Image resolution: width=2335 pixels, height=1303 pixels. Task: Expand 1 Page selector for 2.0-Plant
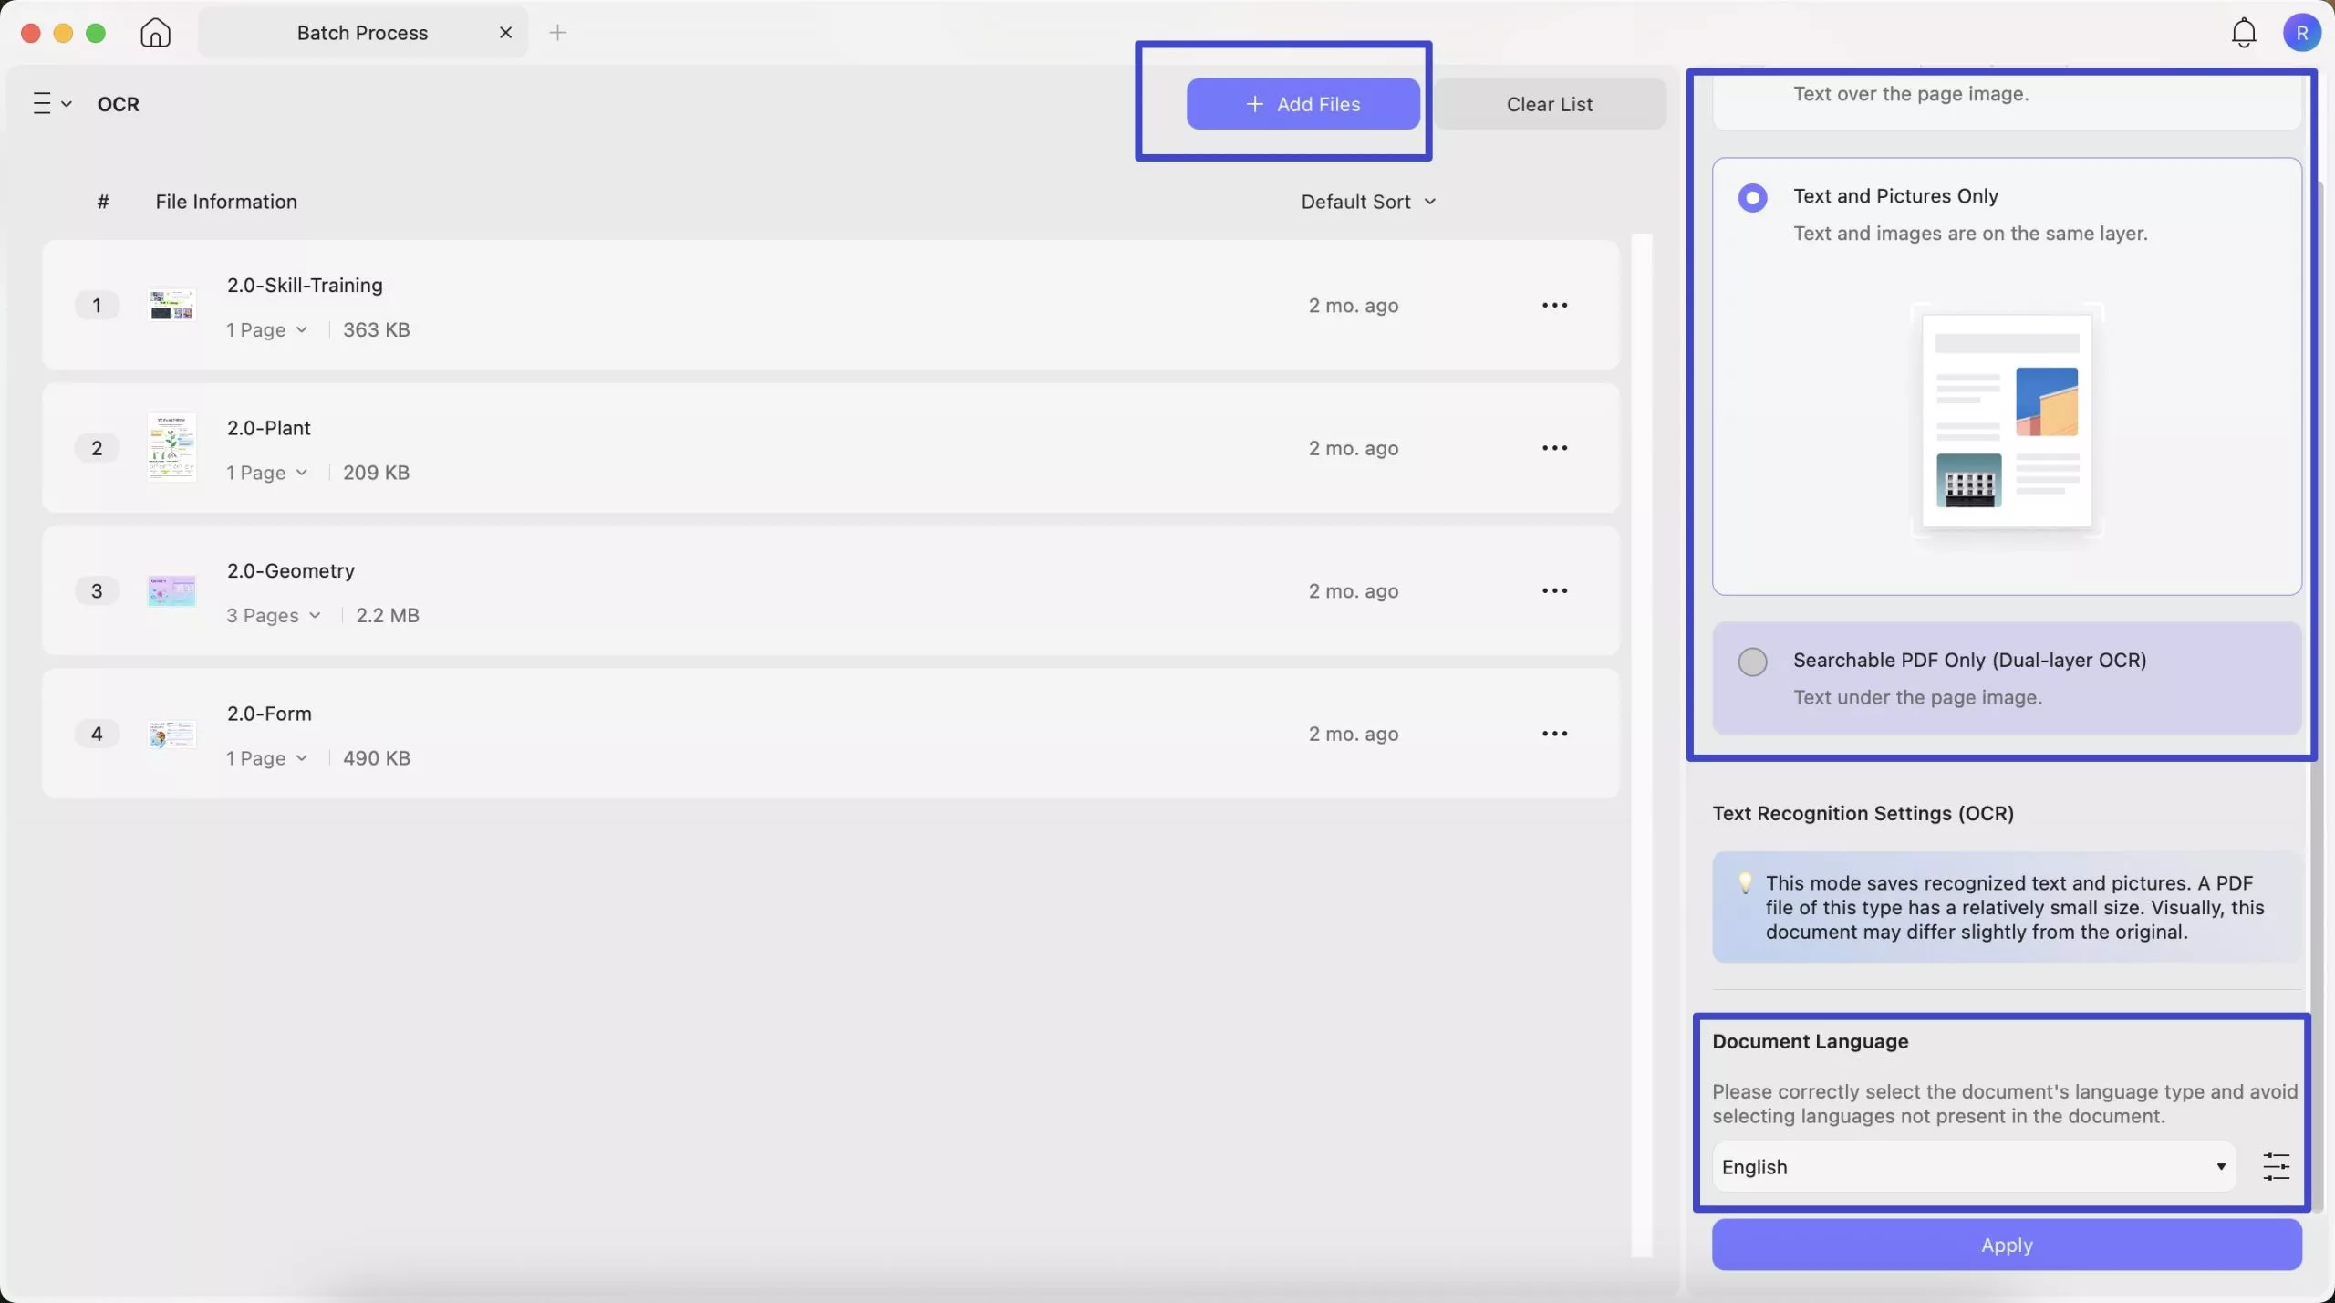coord(266,473)
